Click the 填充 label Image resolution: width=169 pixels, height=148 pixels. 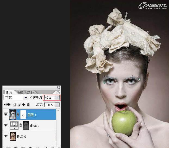point(39,105)
